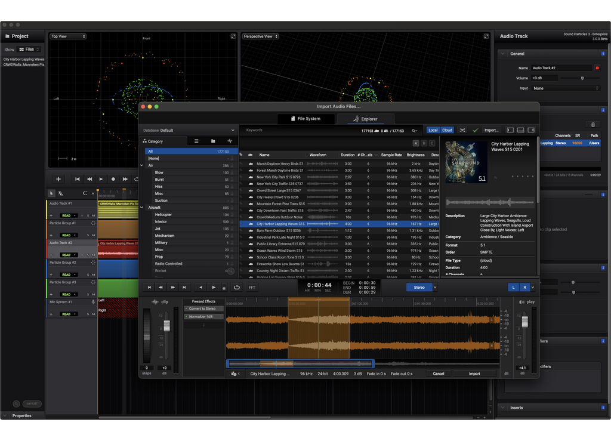Open the Stereo channel format dropdown
Viewport: 611px width, 441px height.
pyautogui.click(x=435, y=287)
